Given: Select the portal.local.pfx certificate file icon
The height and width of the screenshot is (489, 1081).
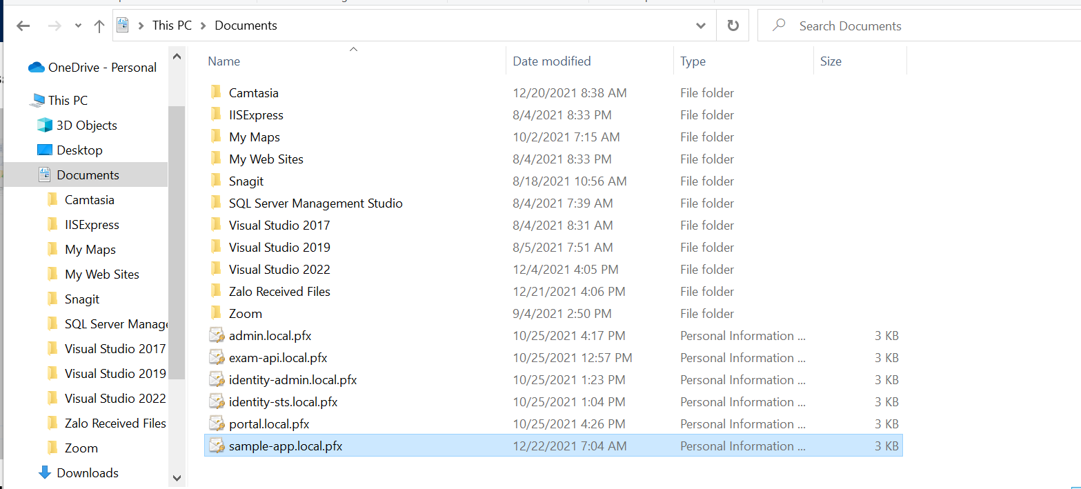Looking at the screenshot, I should point(217,424).
